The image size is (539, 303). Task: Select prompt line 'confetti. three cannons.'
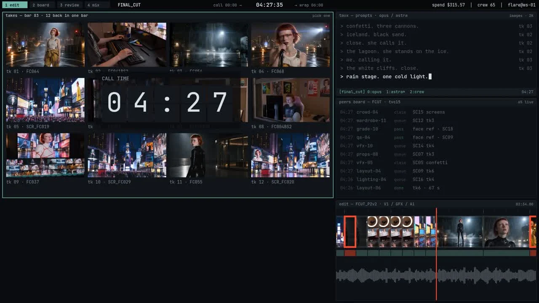pos(436,26)
